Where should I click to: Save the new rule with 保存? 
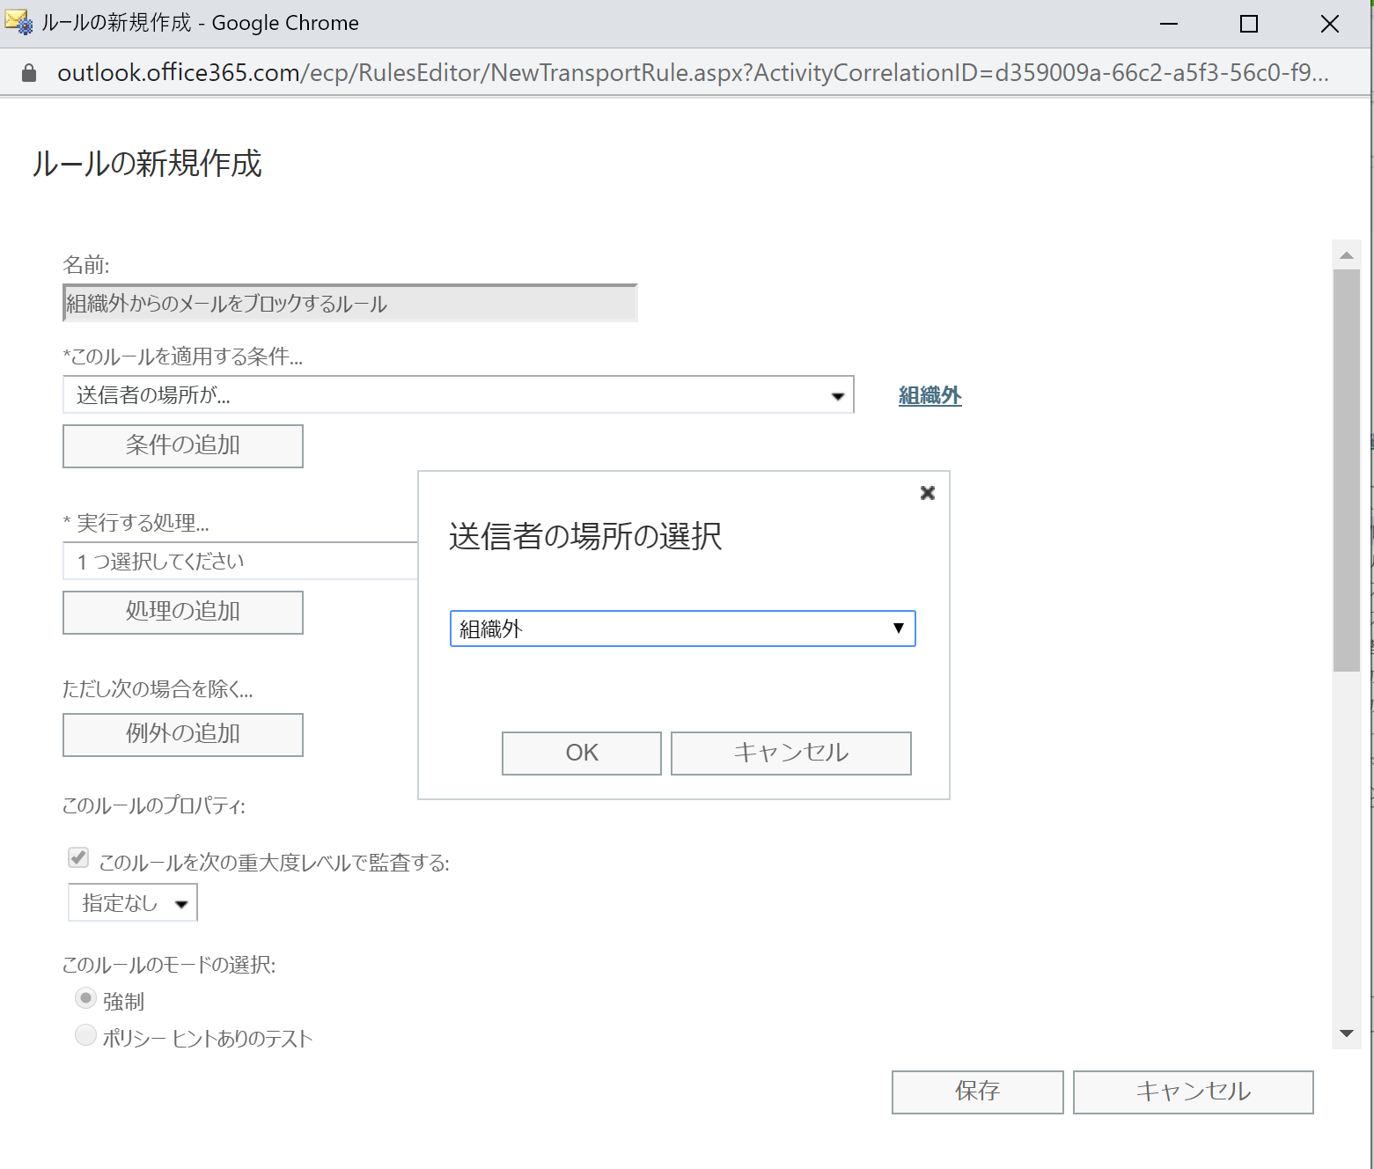click(977, 1092)
